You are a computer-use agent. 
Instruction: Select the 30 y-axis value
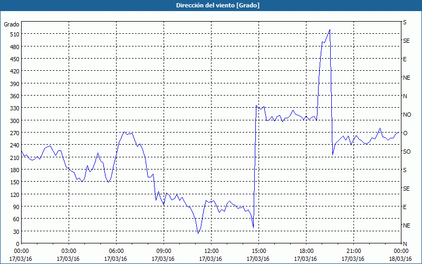click(x=16, y=231)
